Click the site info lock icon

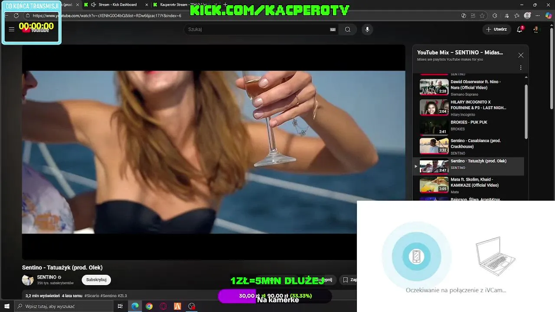(28, 16)
